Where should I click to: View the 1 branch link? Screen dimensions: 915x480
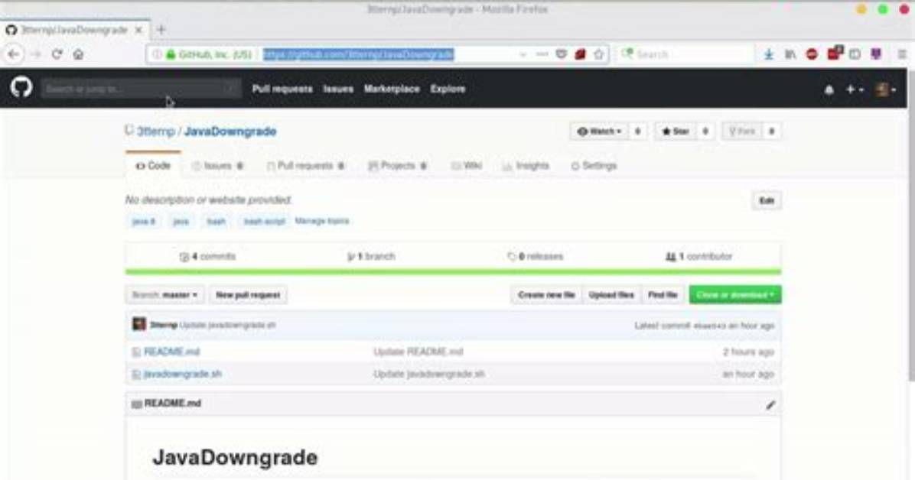(x=371, y=256)
